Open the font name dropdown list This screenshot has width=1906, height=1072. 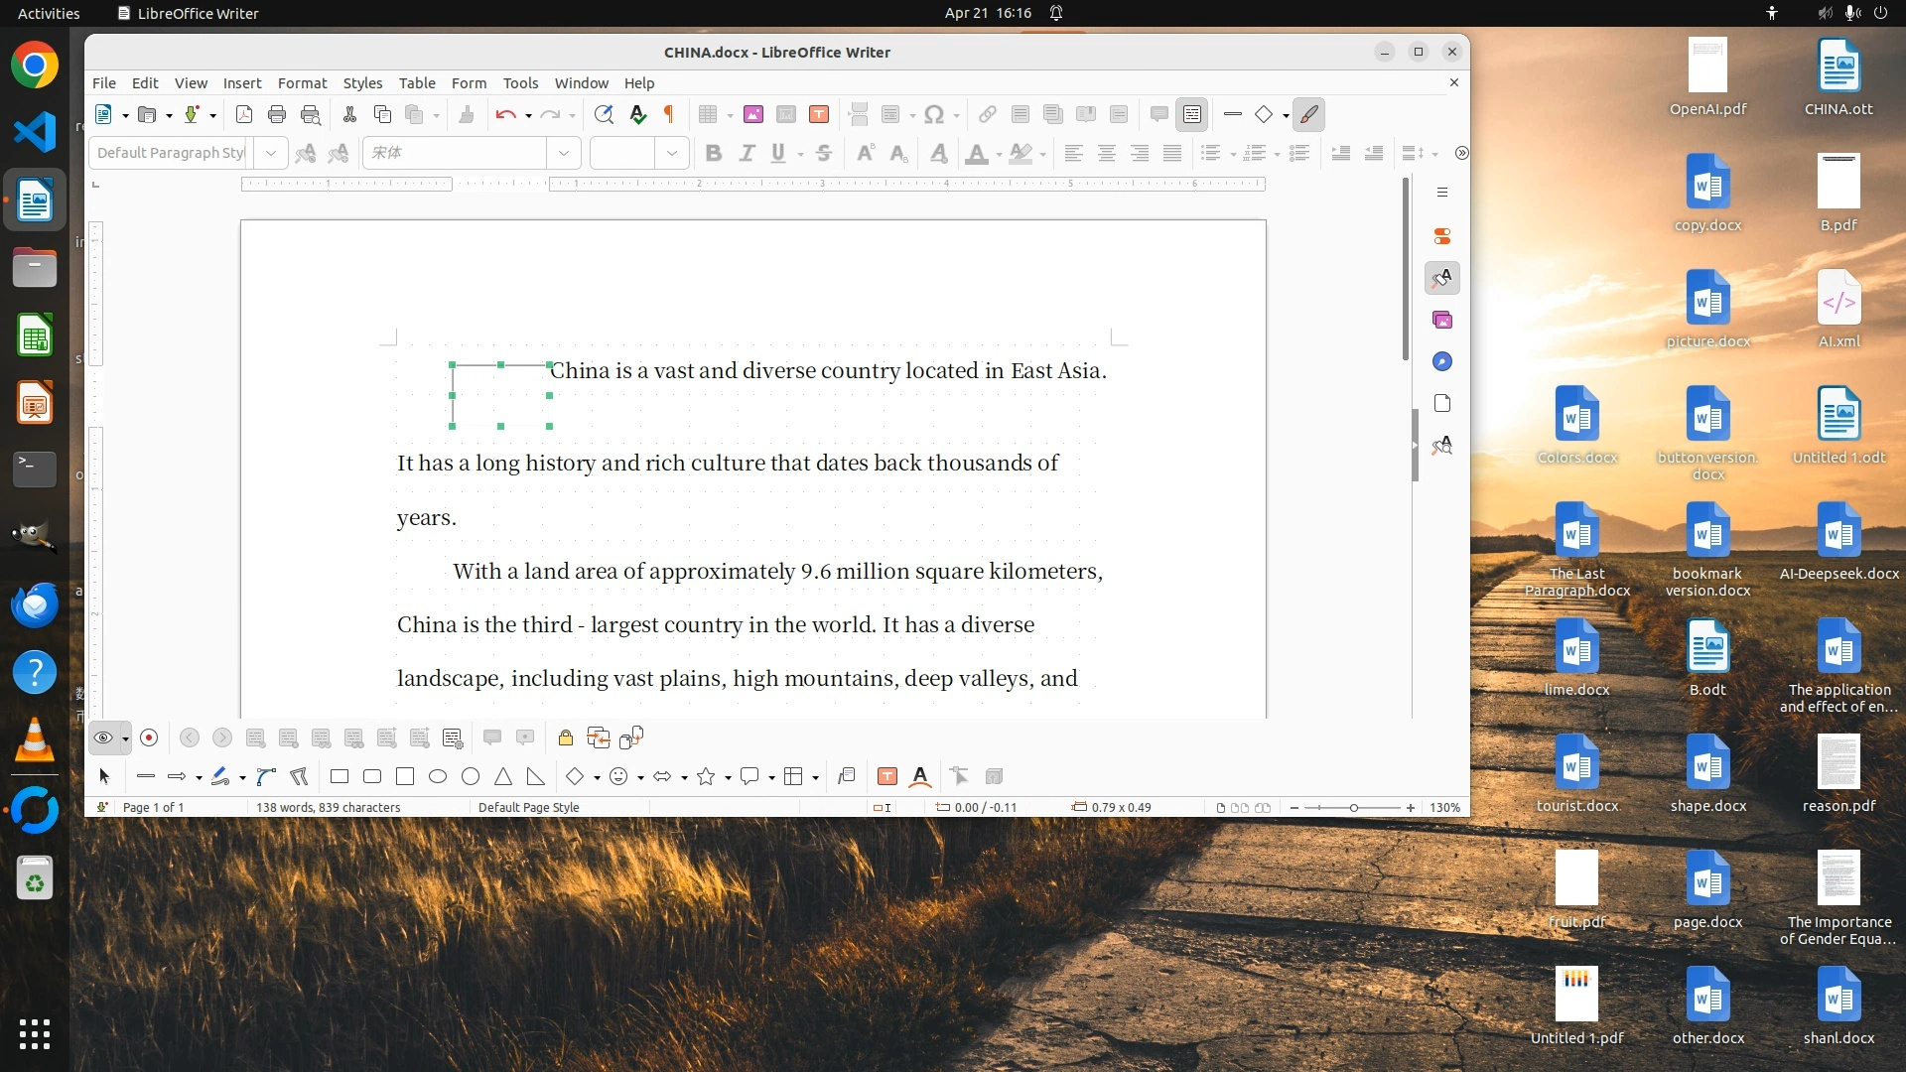point(564,153)
